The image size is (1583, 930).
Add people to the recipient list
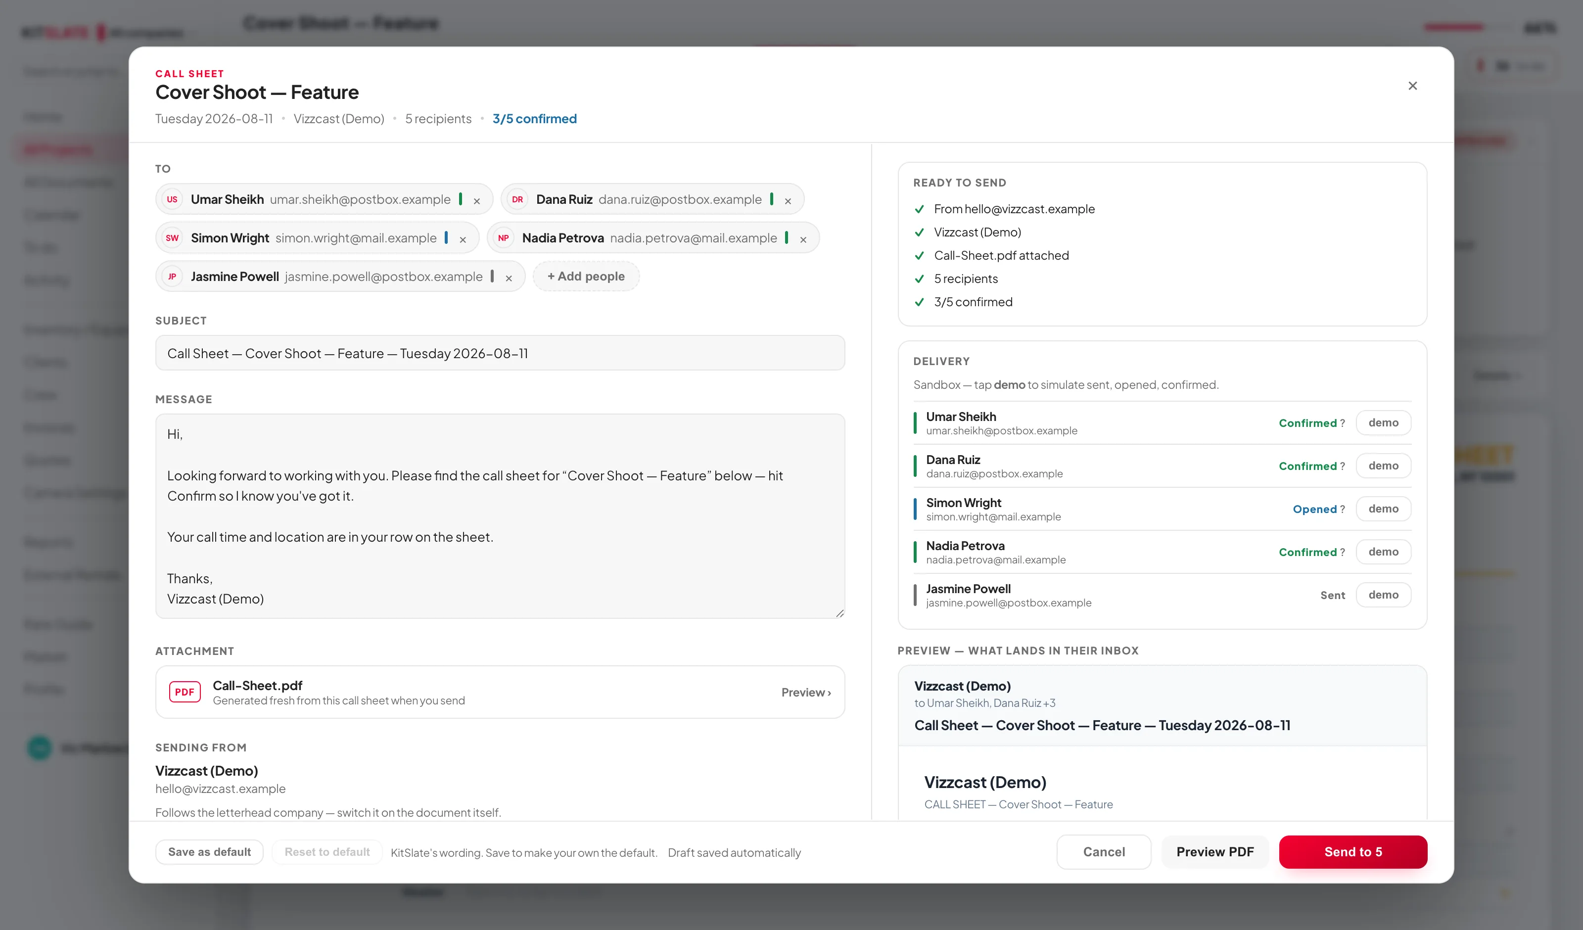click(586, 277)
